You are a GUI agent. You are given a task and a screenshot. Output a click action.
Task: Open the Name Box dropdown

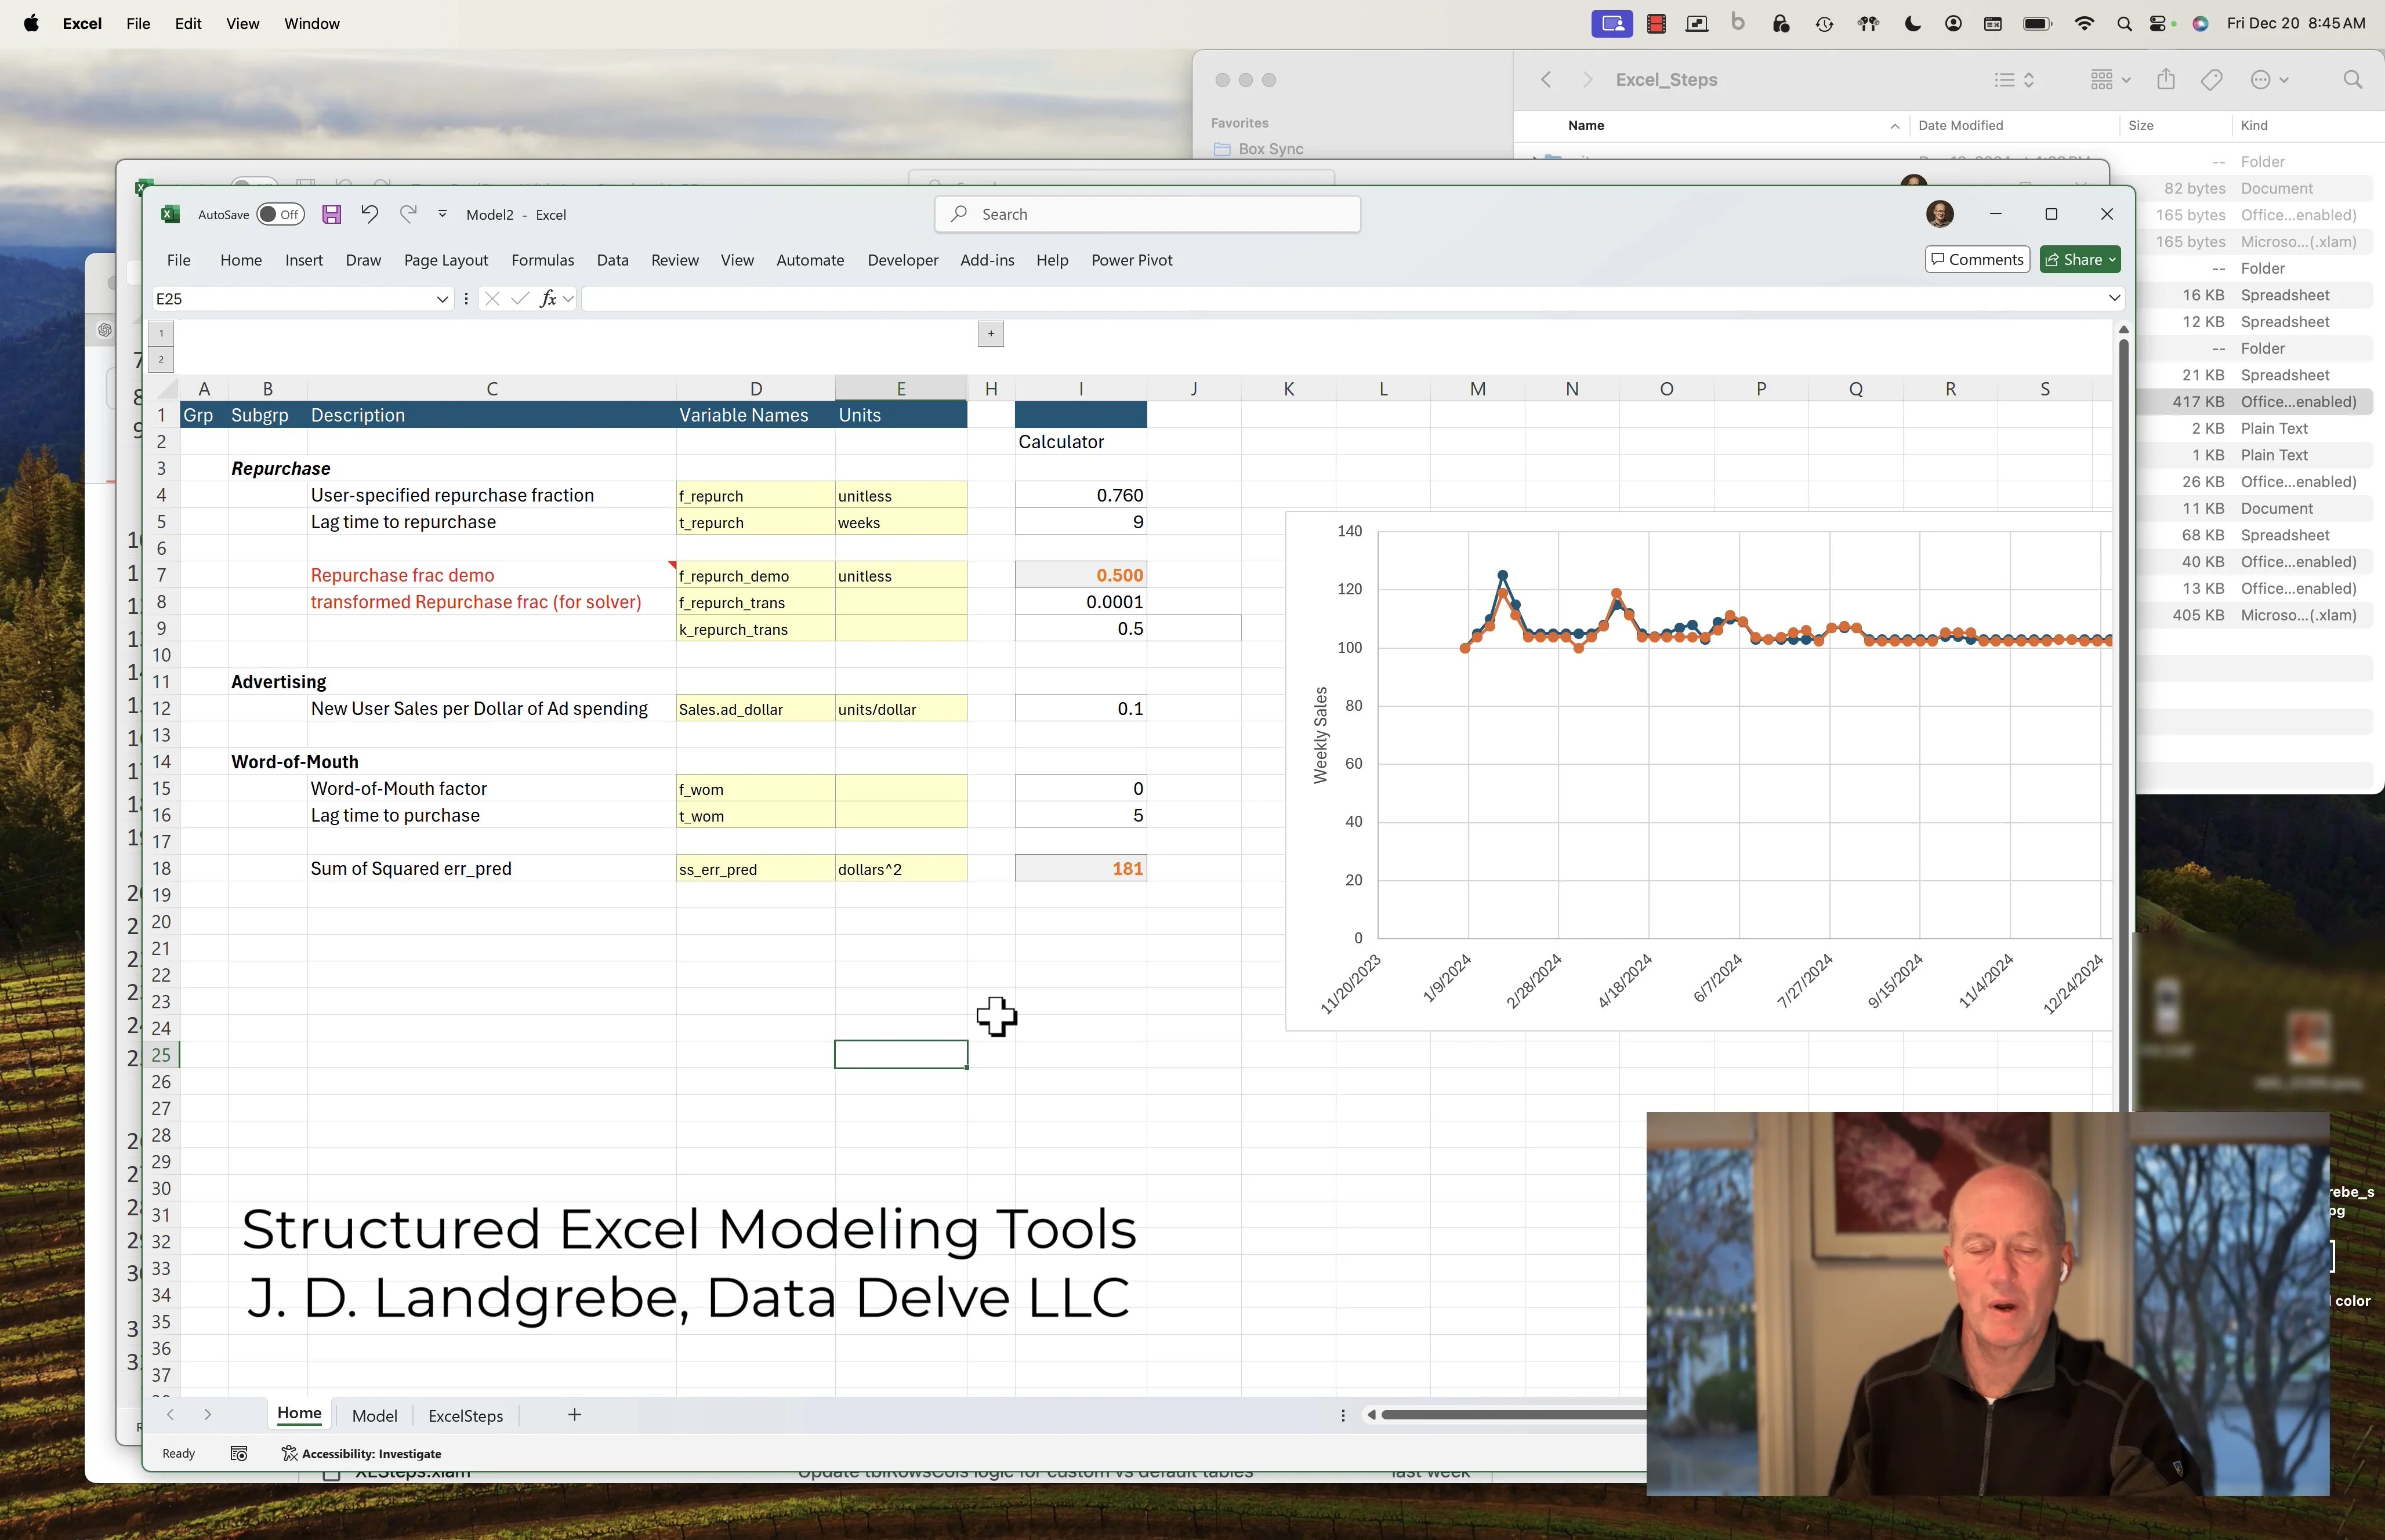(x=442, y=298)
